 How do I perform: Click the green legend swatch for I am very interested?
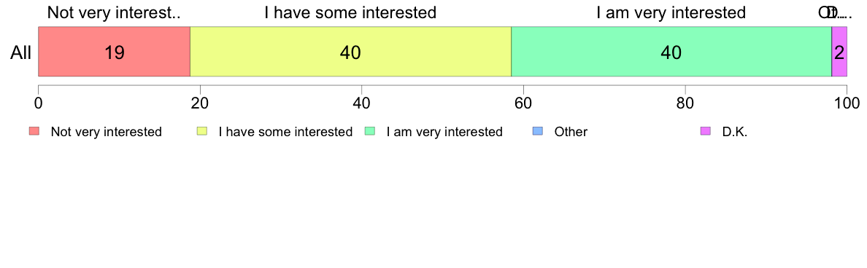pos(370,131)
